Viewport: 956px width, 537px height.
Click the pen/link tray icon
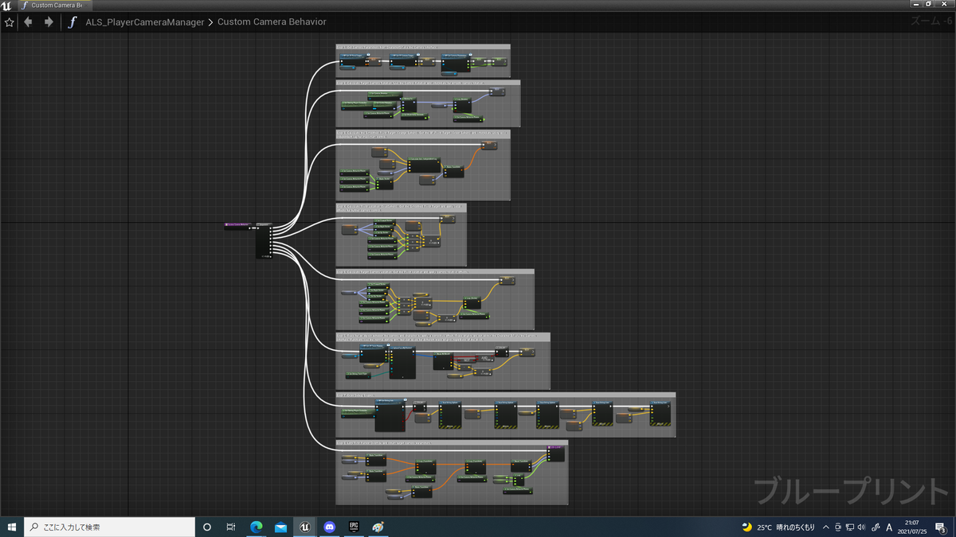(875, 527)
